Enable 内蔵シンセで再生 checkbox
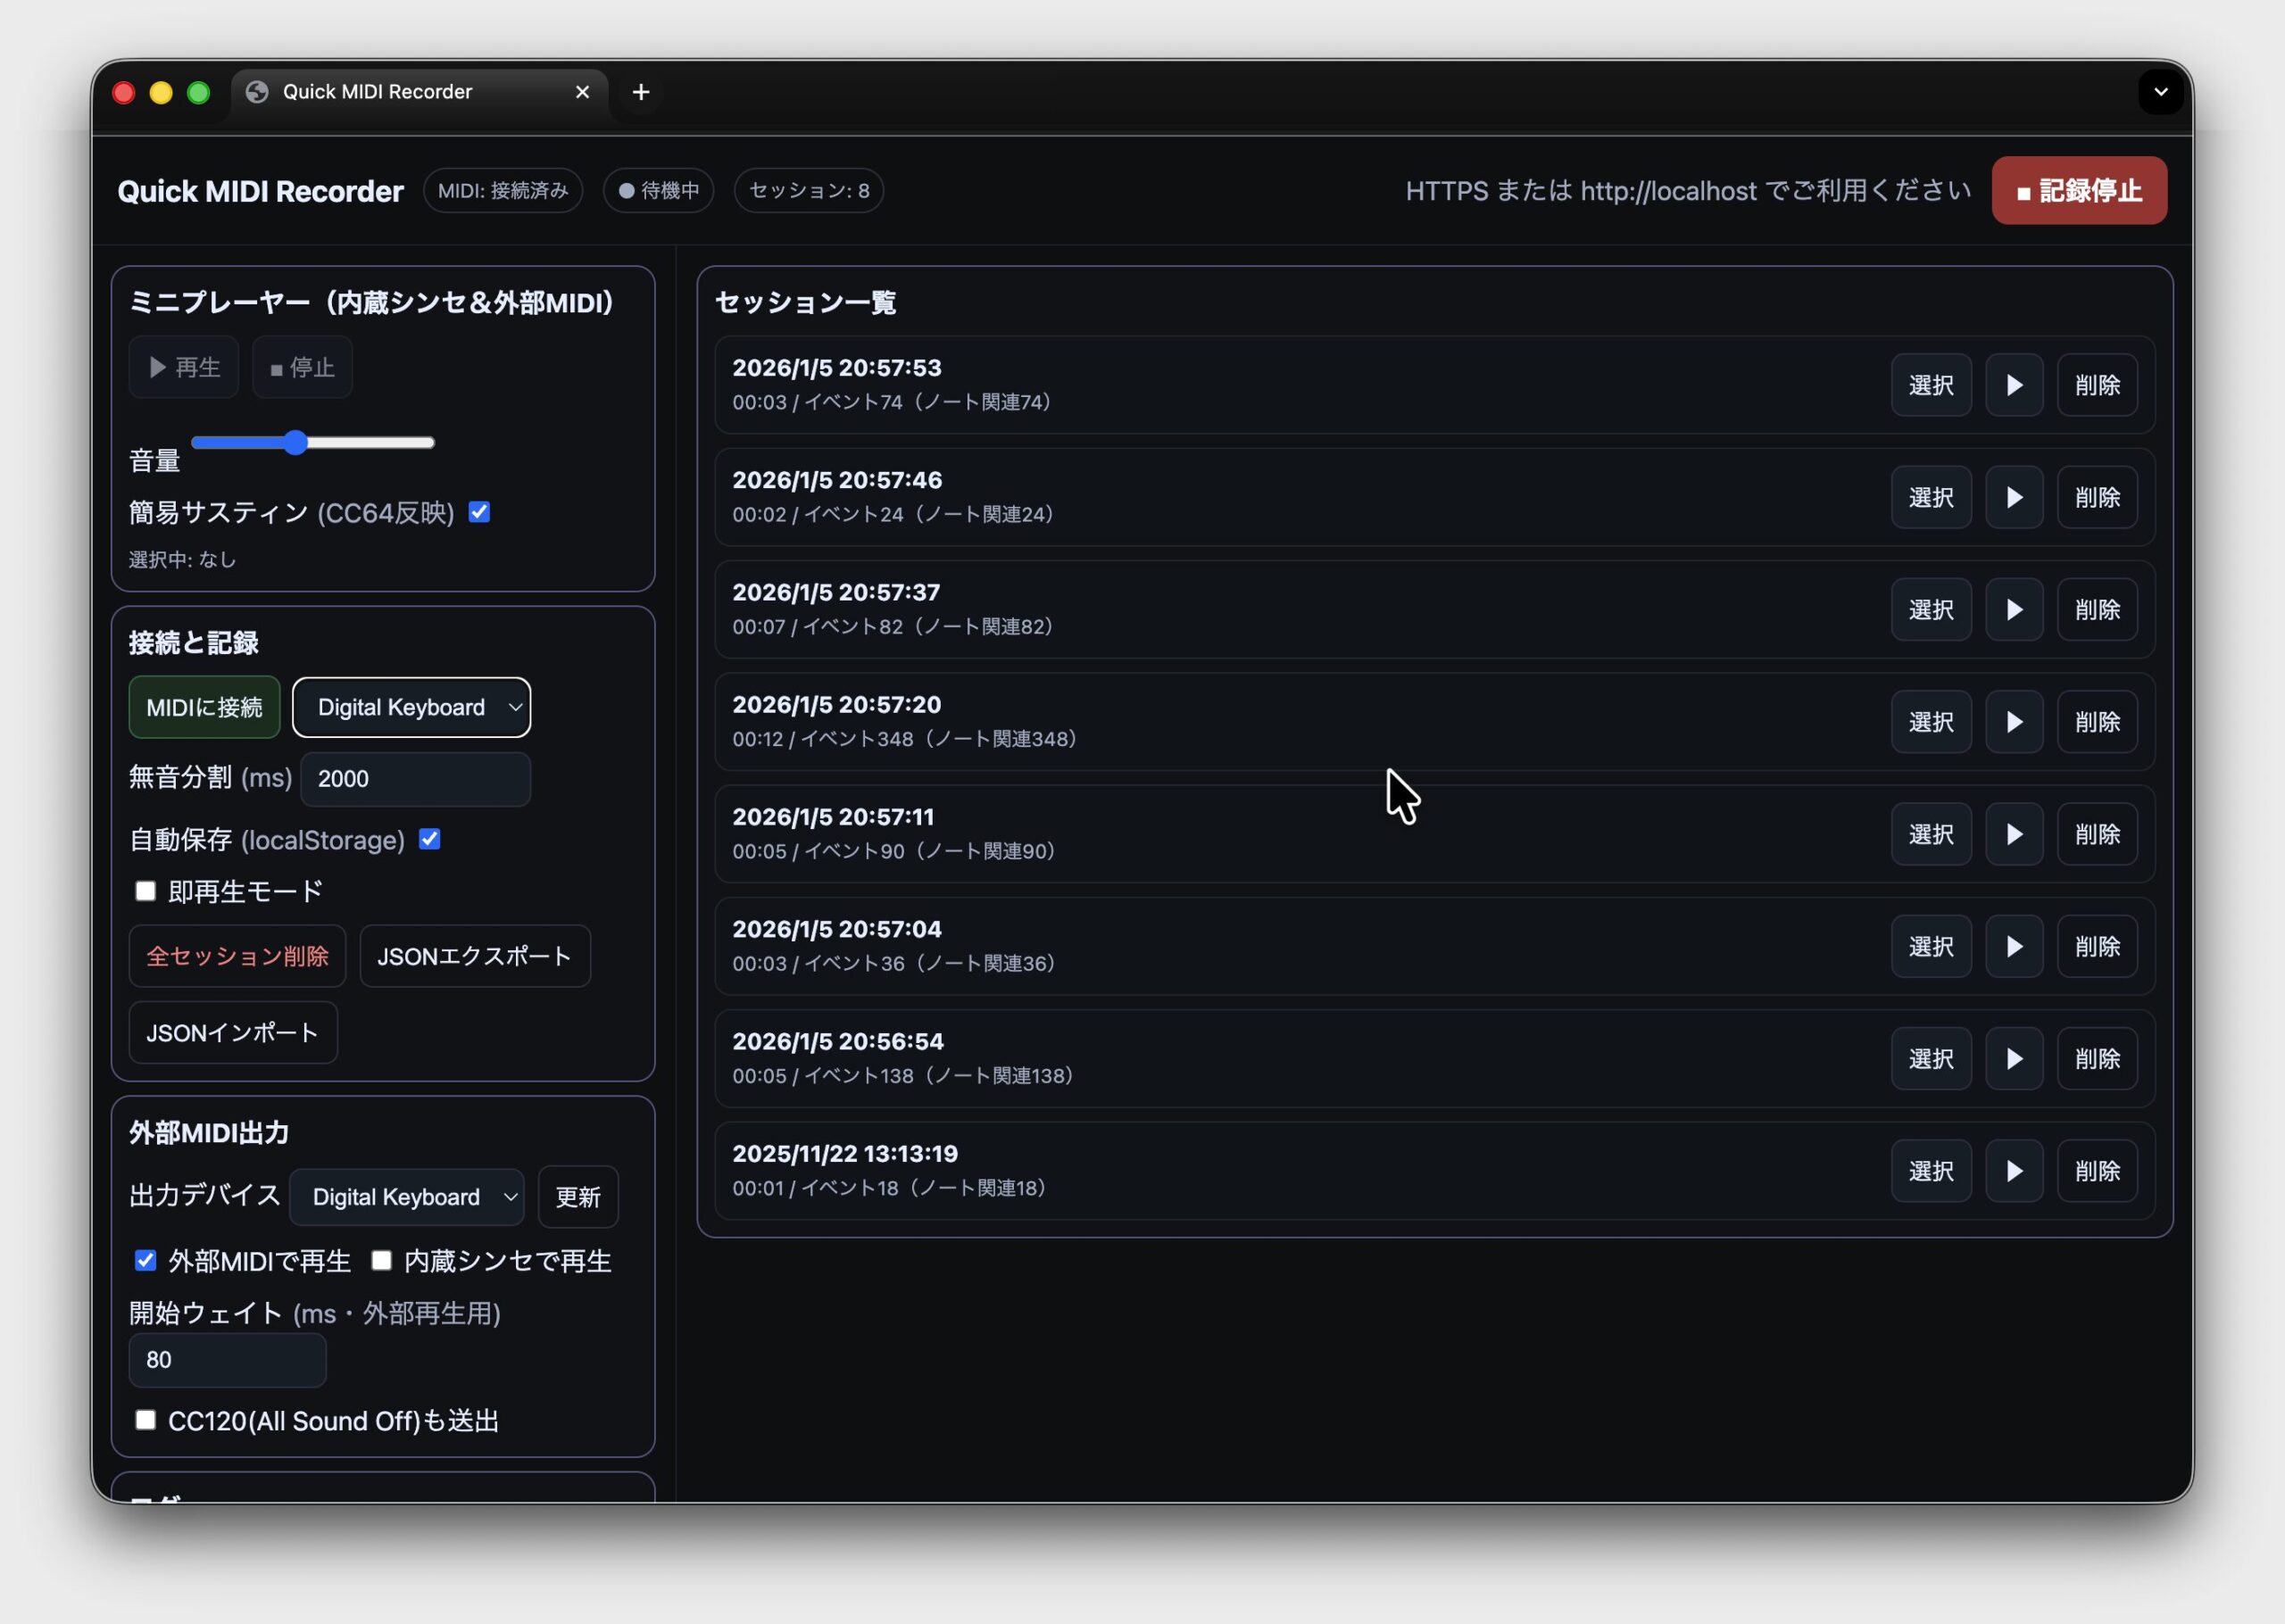 (x=381, y=1260)
